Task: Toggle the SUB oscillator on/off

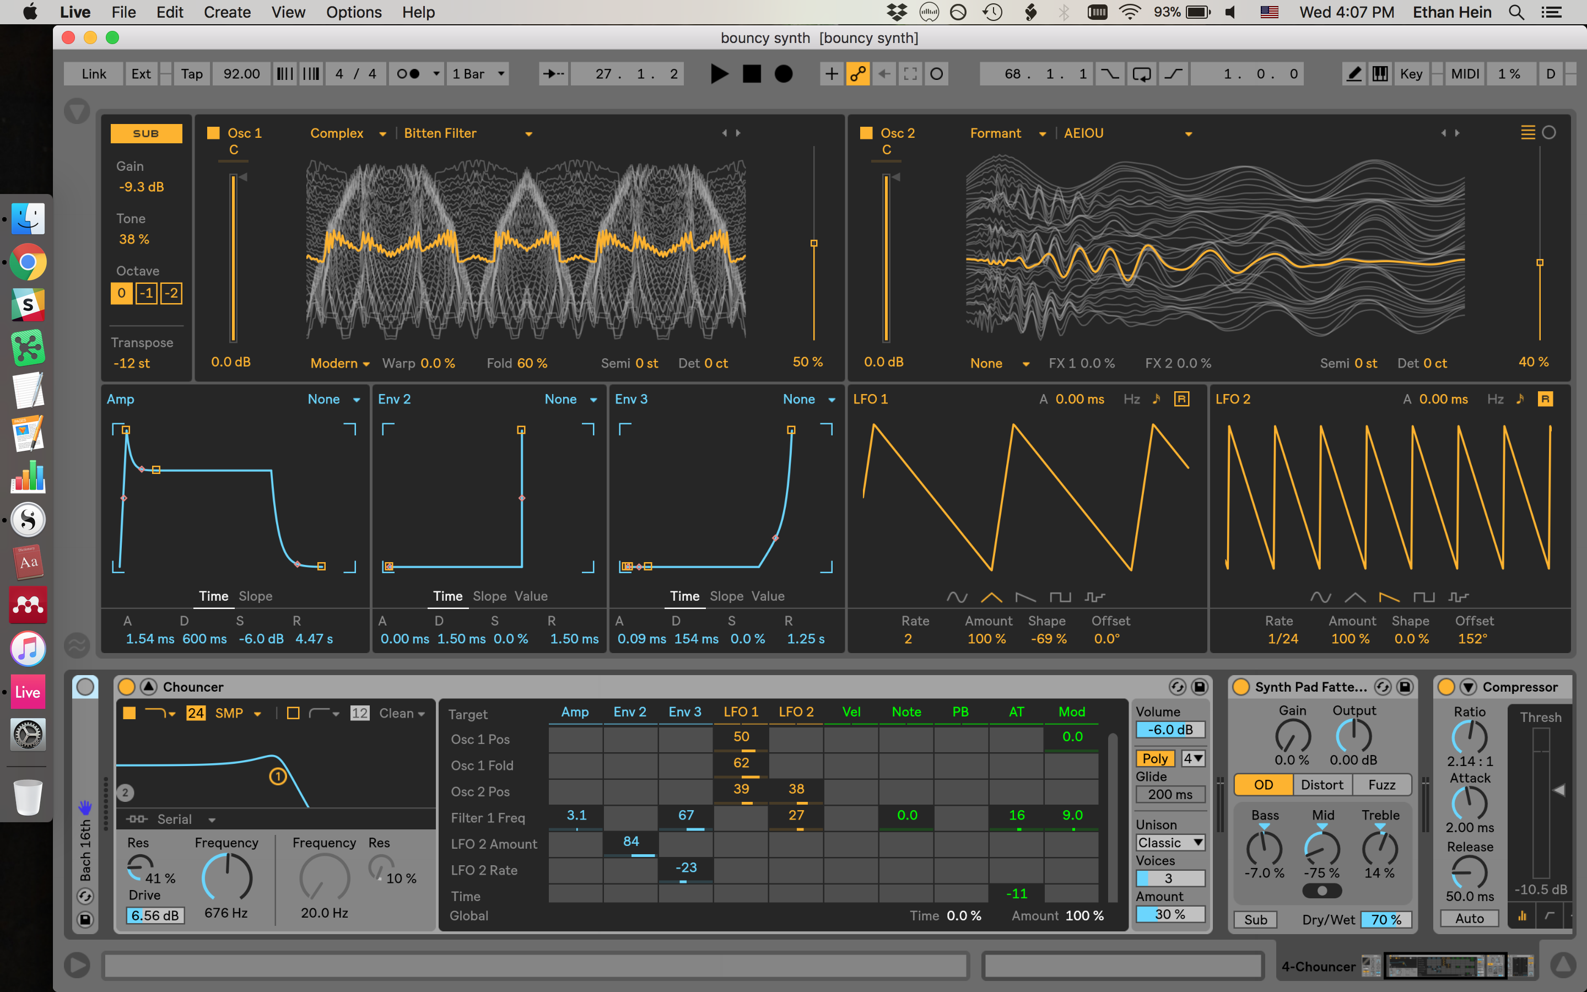Action: 146,134
